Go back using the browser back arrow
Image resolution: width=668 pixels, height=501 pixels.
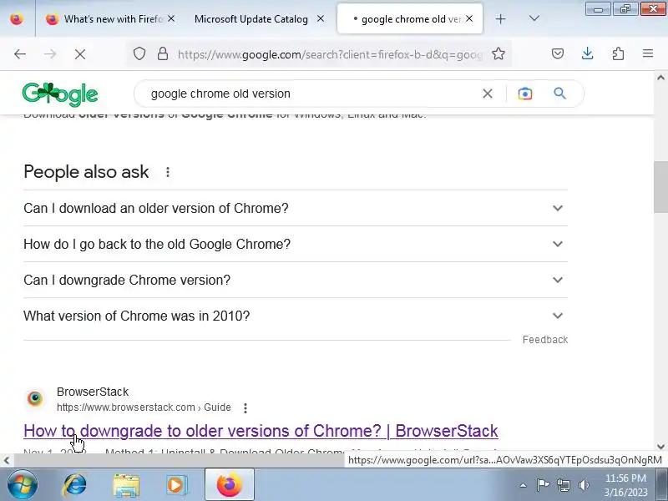[x=20, y=54]
